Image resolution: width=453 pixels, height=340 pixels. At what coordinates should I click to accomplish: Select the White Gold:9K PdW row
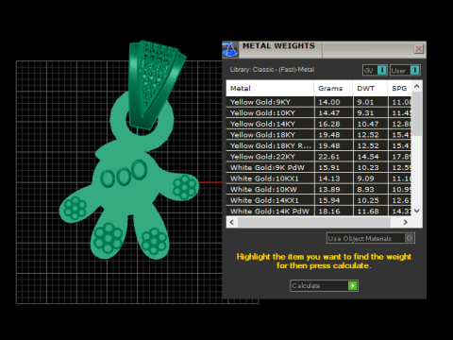click(319, 167)
